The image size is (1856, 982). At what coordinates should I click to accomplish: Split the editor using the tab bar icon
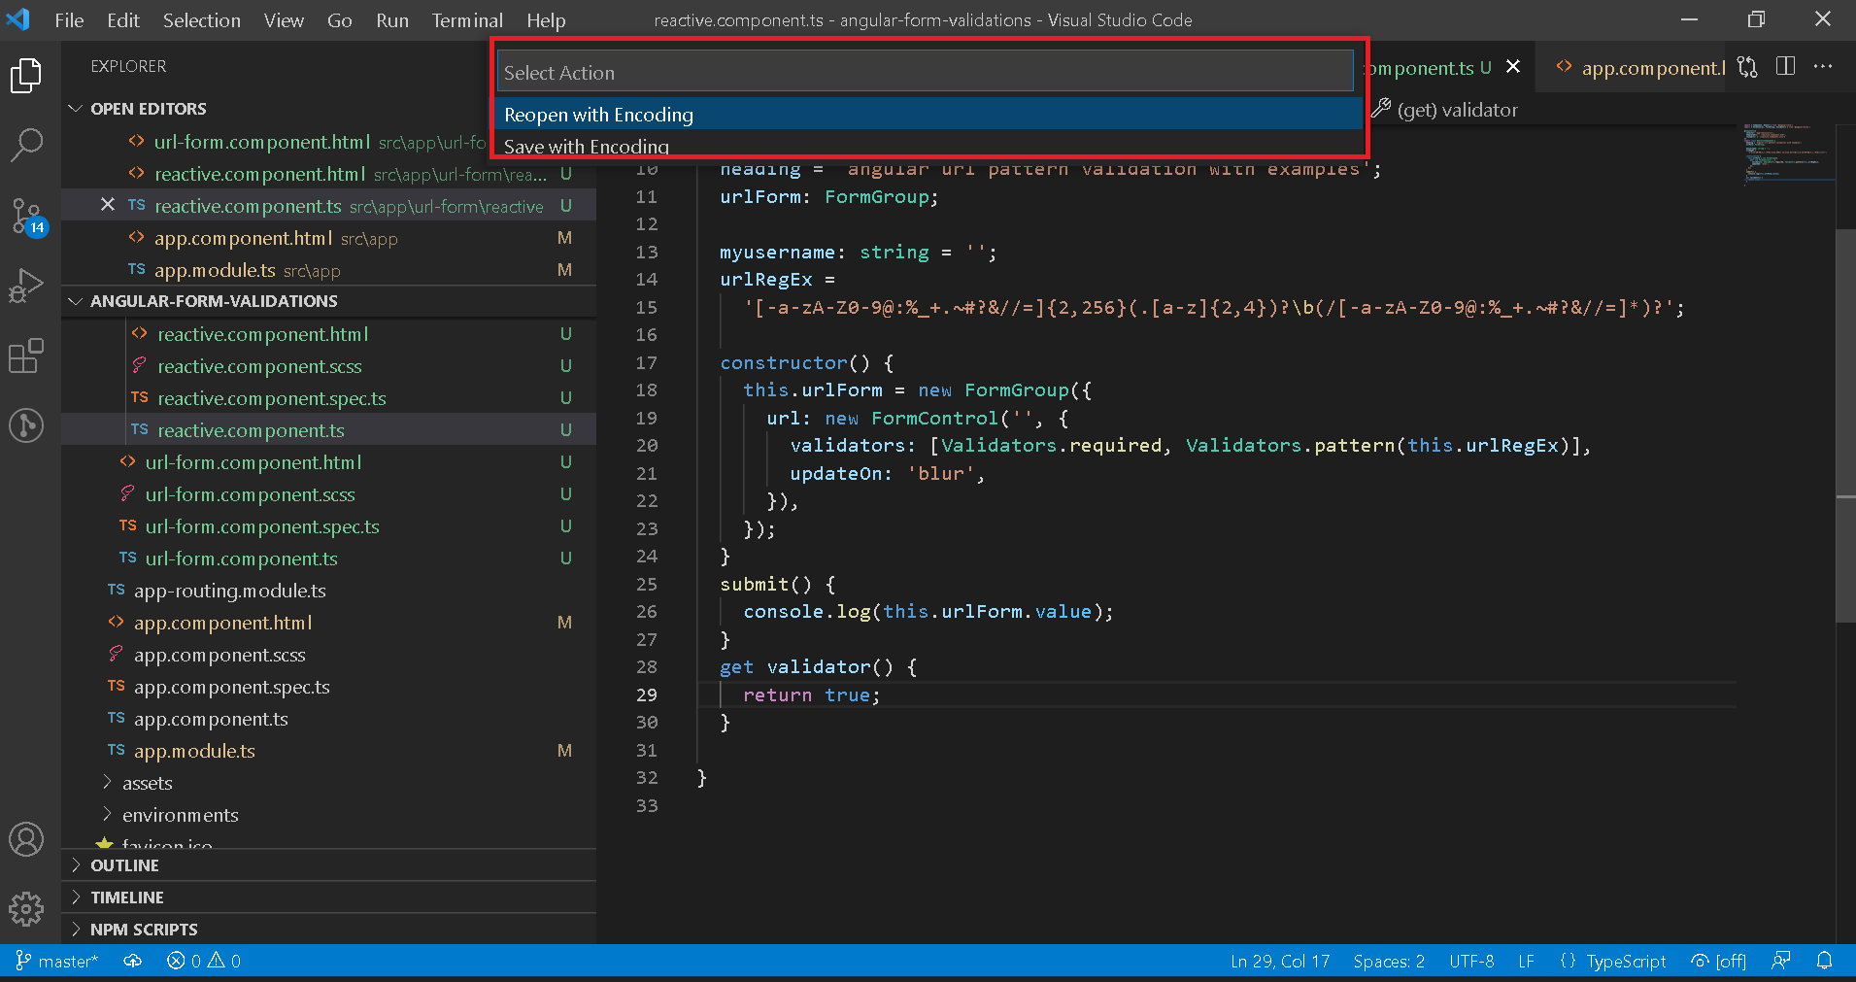[1785, 66]
